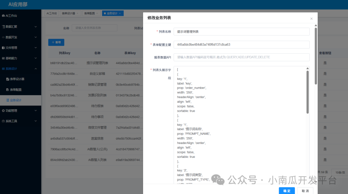Confirm with the 确定 button
The width and height of the screenshot is (348, 194).
(287, 191)
